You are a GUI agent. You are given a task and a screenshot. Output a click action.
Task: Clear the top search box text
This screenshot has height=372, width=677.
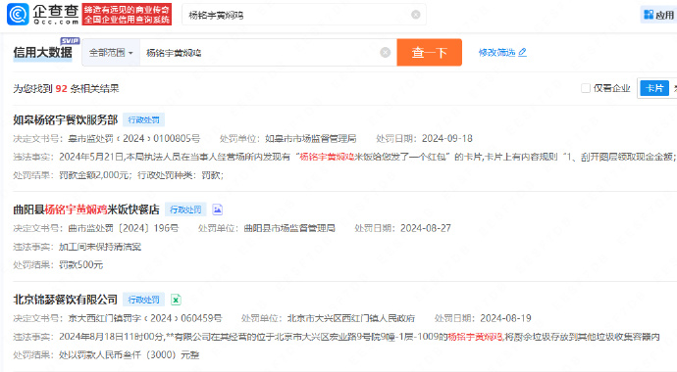point(416,15)
